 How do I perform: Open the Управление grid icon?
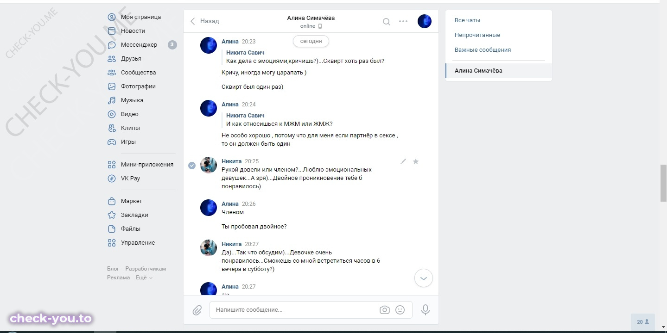111,243
